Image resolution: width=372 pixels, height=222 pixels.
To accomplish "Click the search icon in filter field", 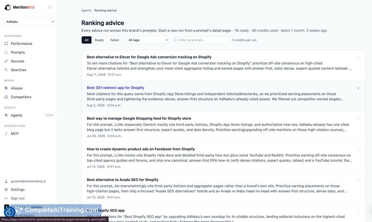I will (175, 40).
